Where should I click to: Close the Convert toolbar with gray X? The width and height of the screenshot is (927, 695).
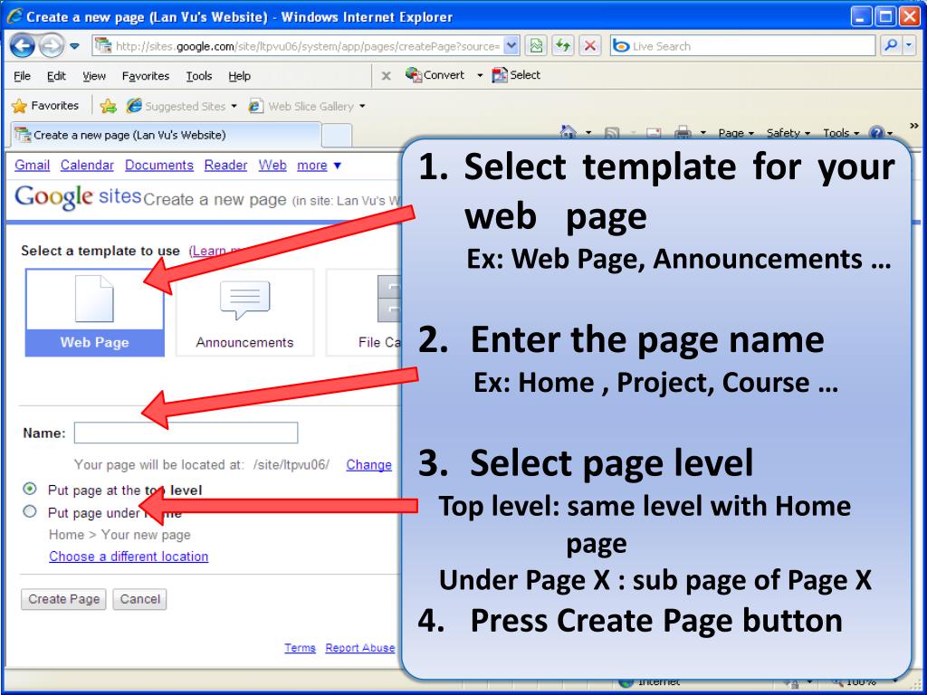tap(386, 76)
